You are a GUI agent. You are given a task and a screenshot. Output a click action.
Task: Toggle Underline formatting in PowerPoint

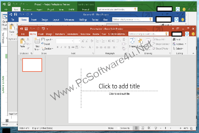coord(65,47)
